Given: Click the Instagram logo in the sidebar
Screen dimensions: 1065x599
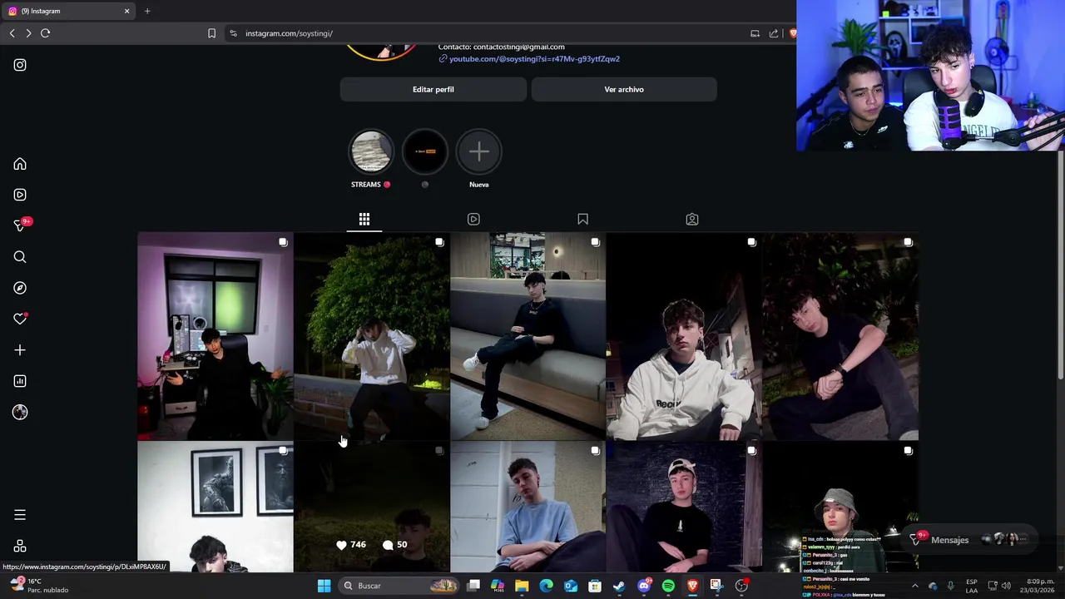Looking at the screenshot, I should point(20,65).
